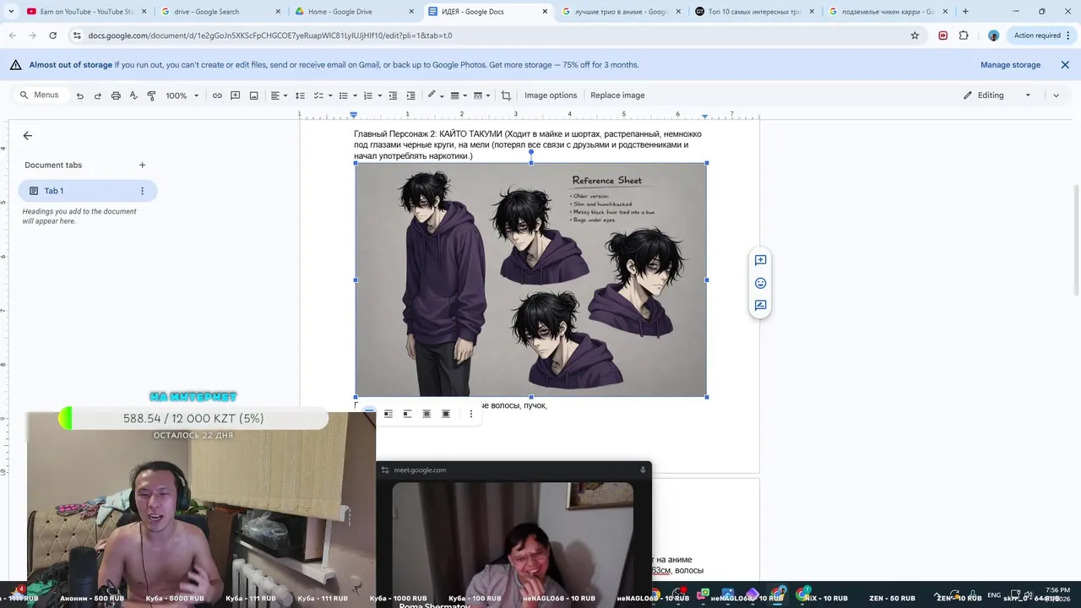Bookmark this page with the star icon
This screenshot has height=608, width=1081.
[915, 35]
